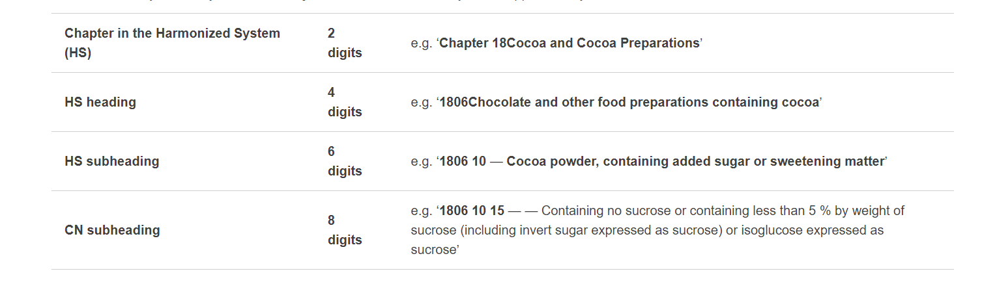
Task: Select the 'HS subheading' row label
Action: tap(111, 161)
